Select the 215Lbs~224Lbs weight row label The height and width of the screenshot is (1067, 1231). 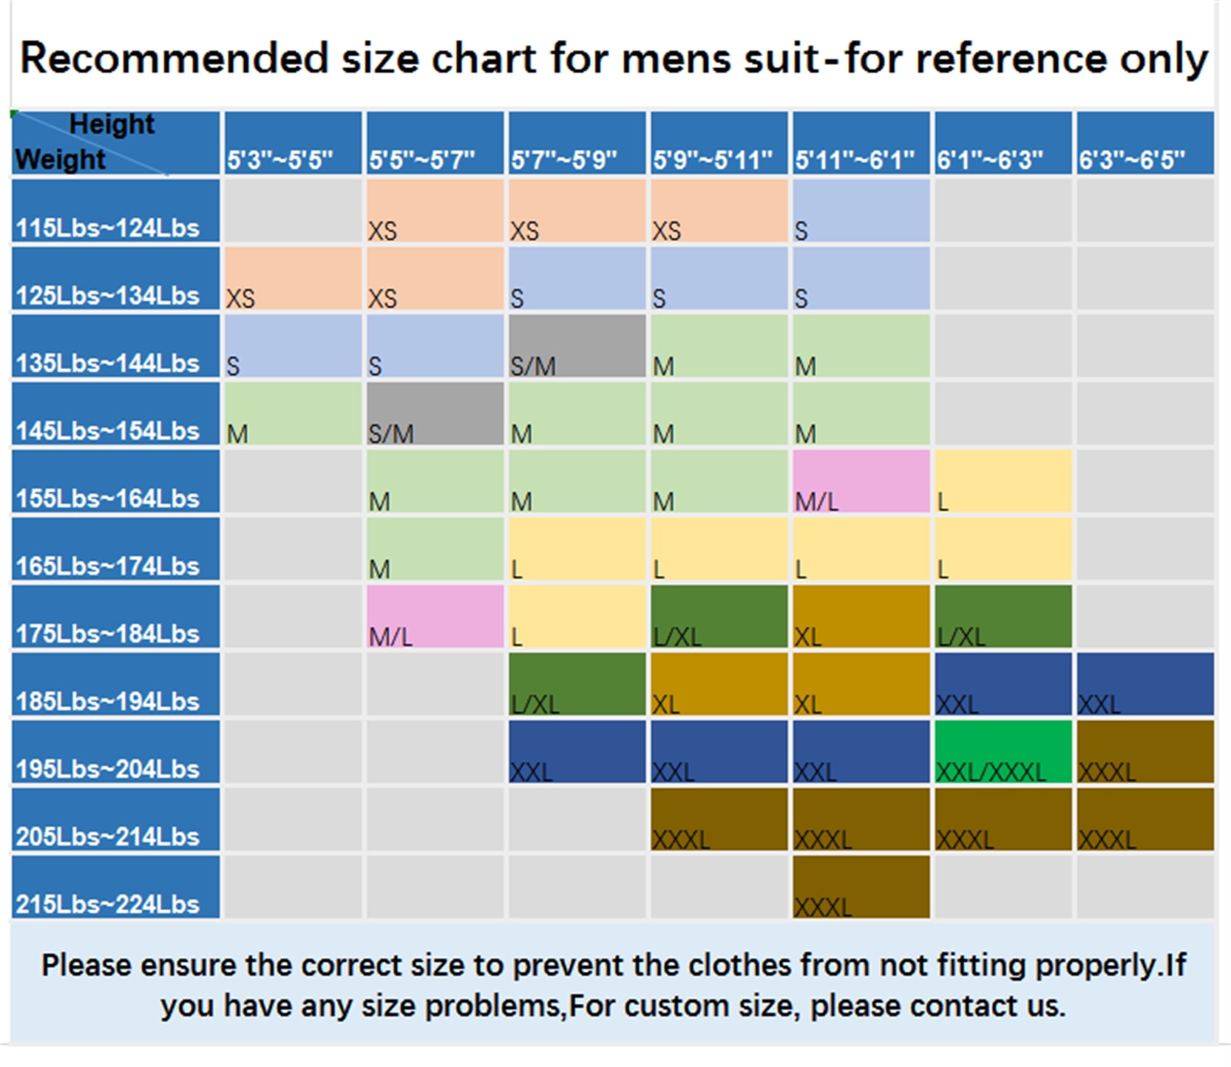click(115, 887)
